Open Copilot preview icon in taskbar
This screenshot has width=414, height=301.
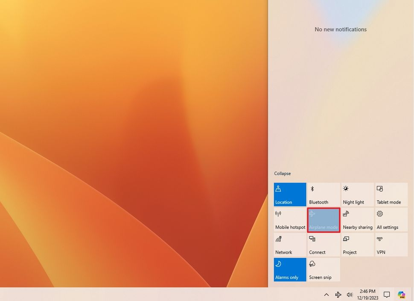pyautogui.click(x=401, y=295)
